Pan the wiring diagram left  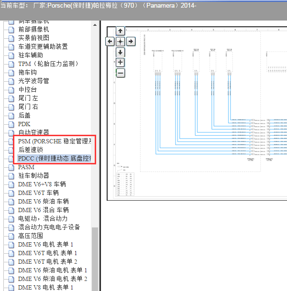pyautogui.click(x=110, y=41)
